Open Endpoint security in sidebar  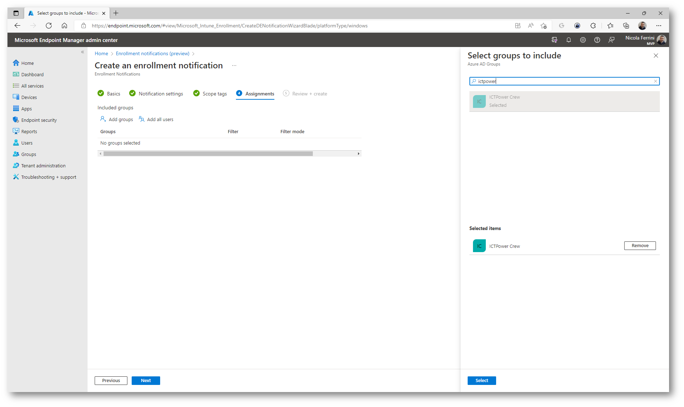coord(39,120)
